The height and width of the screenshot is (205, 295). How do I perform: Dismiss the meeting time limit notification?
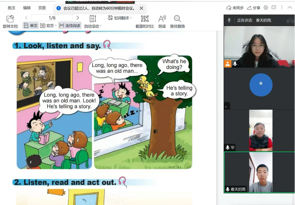click(x=141, y=8)
